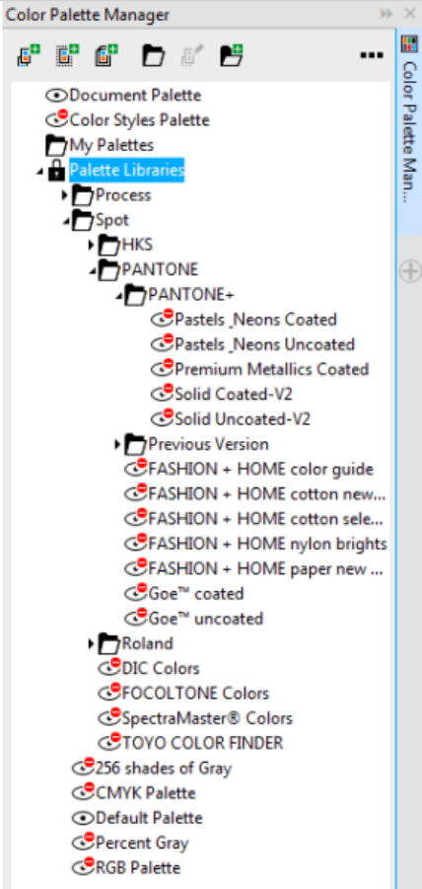
Task: Select the Color Palette Manager side tab
Action: click(x=408, y=132)
